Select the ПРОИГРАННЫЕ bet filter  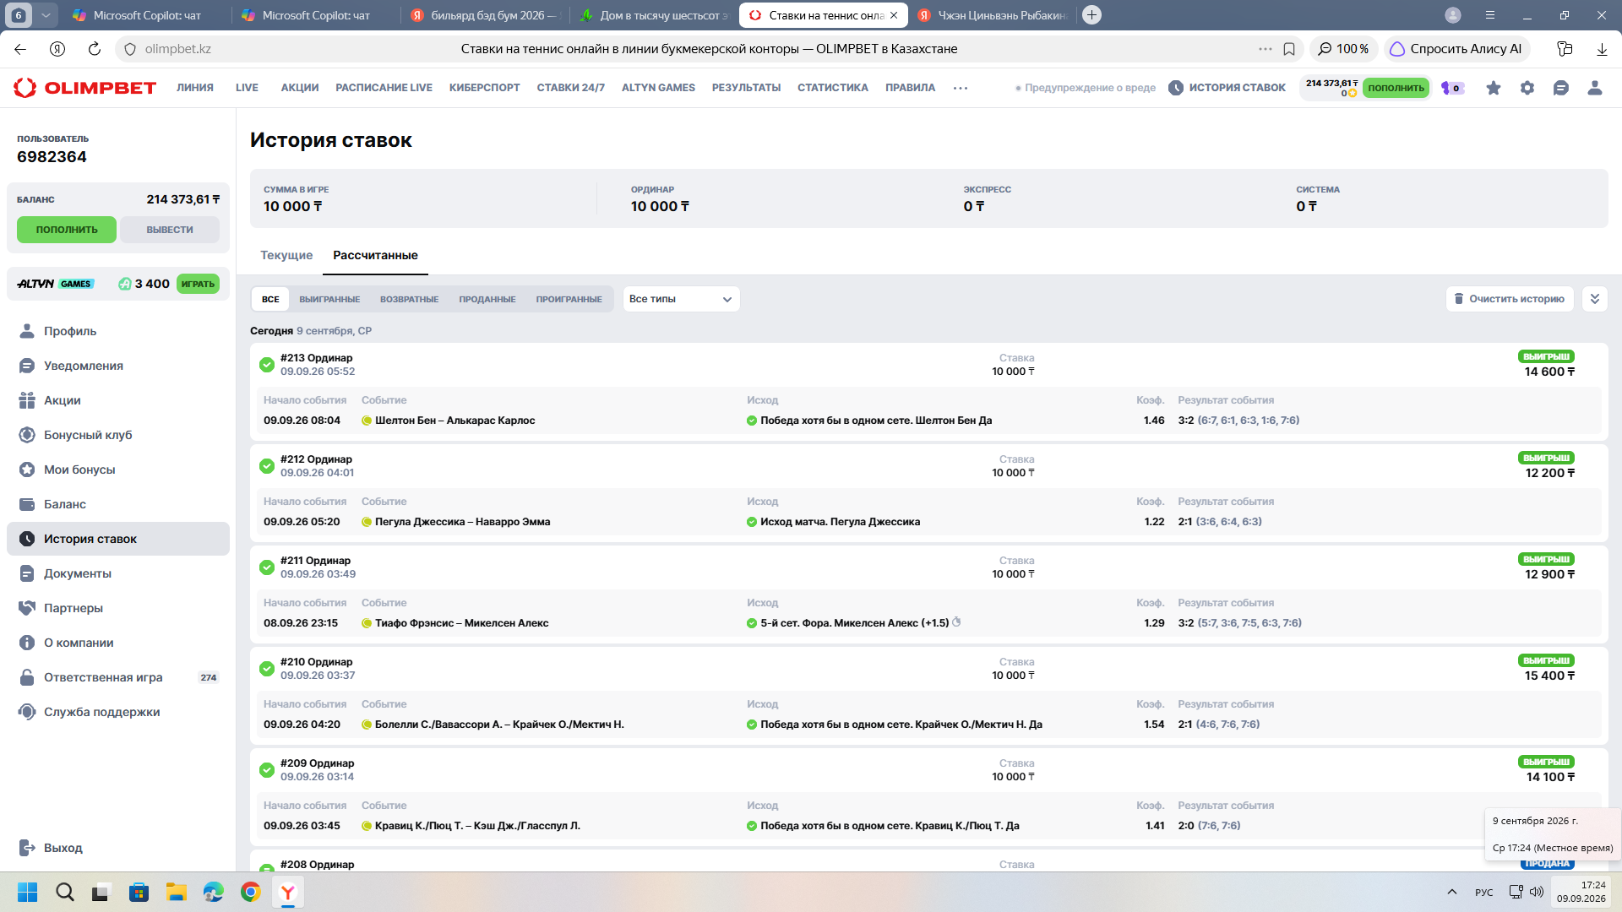pos(569,299)
